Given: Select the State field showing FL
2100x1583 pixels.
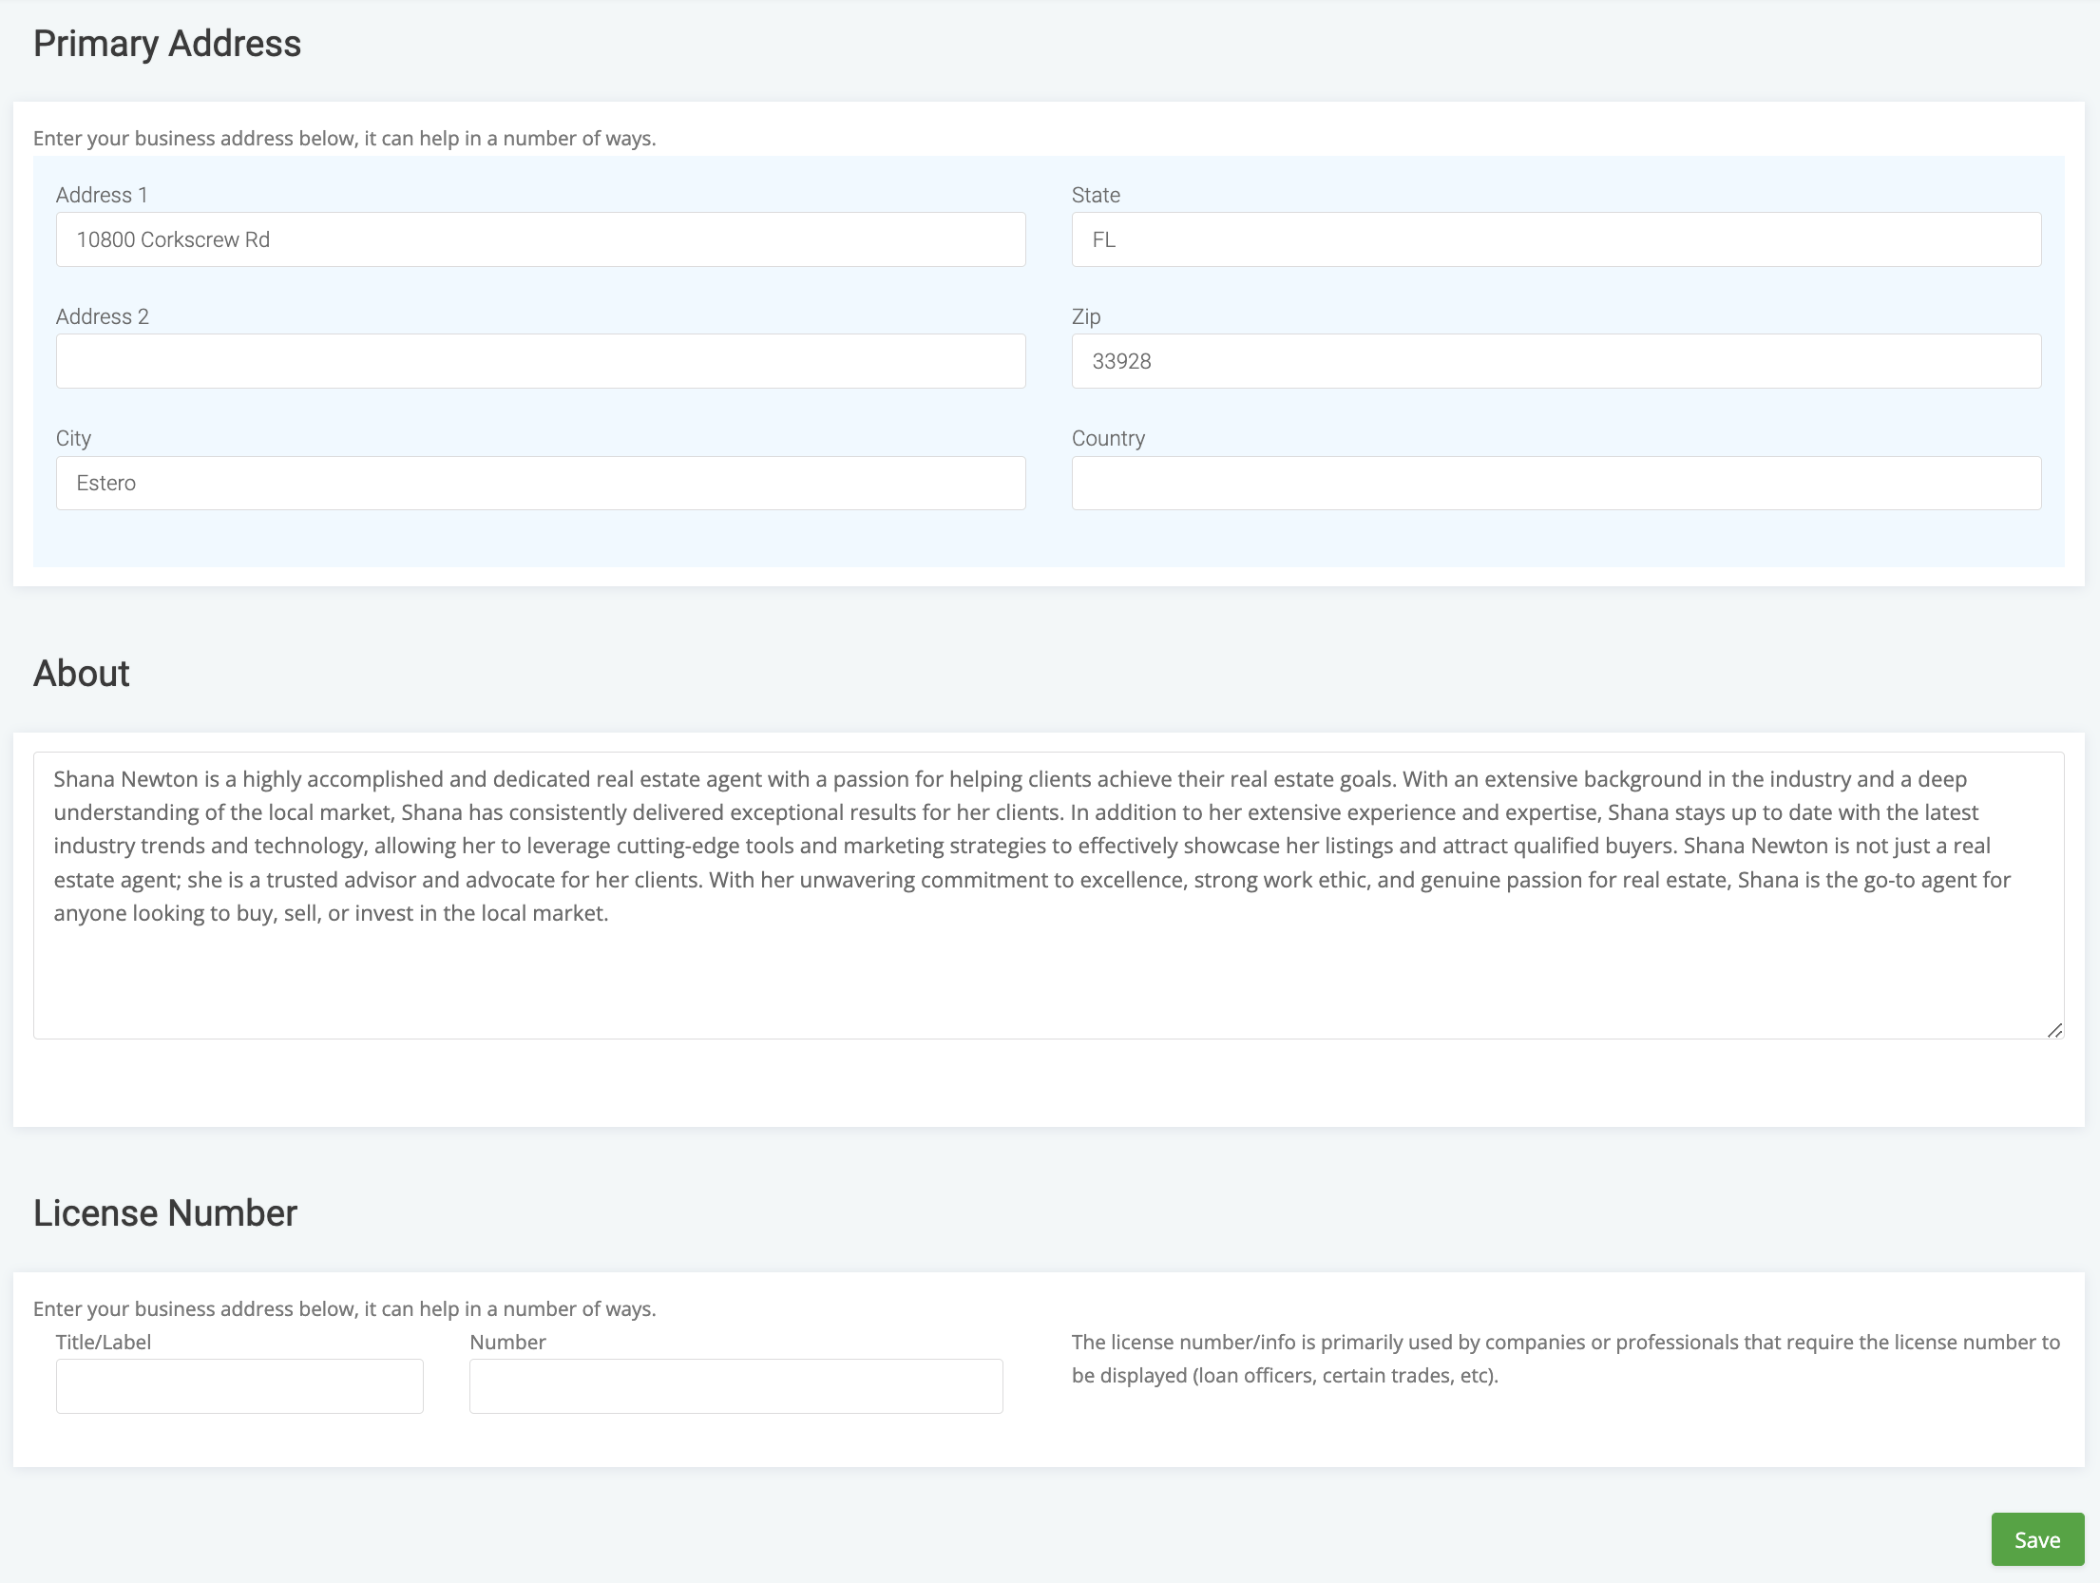Looking at the screenshot, I should pyautogui.click(x=1556, y=239).
